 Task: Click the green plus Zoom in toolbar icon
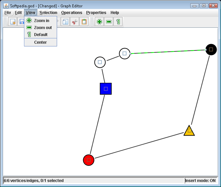point(99,22)
